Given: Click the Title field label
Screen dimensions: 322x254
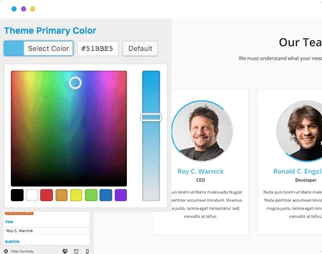Looking at the screenshot, I should (x=9, y=222).
